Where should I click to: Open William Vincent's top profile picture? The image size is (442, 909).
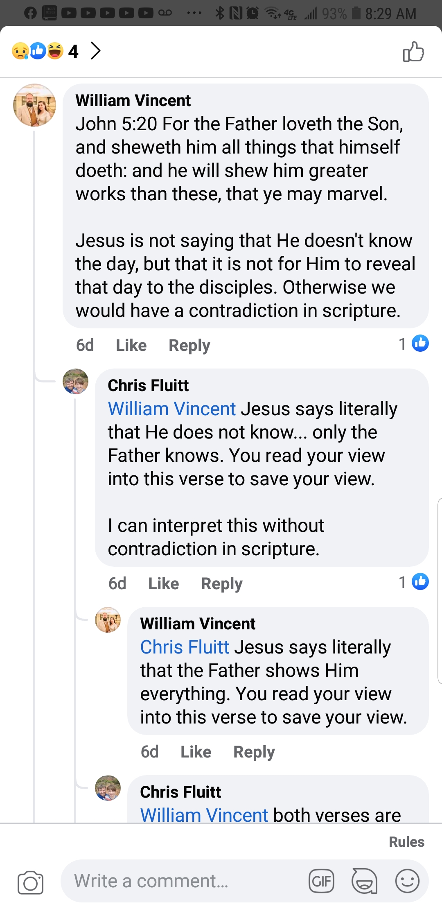(34, 105)
